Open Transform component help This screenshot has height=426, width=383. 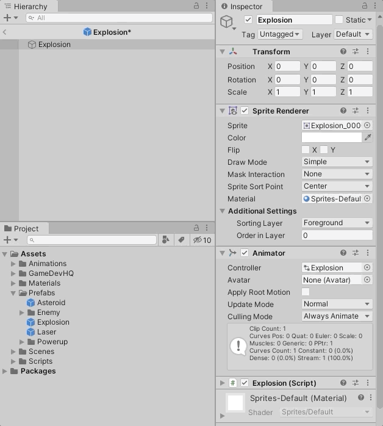pos(343,51)
